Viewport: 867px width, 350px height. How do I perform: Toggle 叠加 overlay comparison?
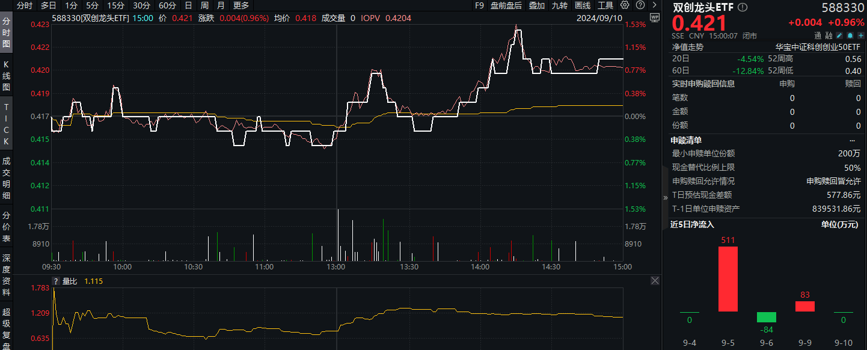coord(537,5)
